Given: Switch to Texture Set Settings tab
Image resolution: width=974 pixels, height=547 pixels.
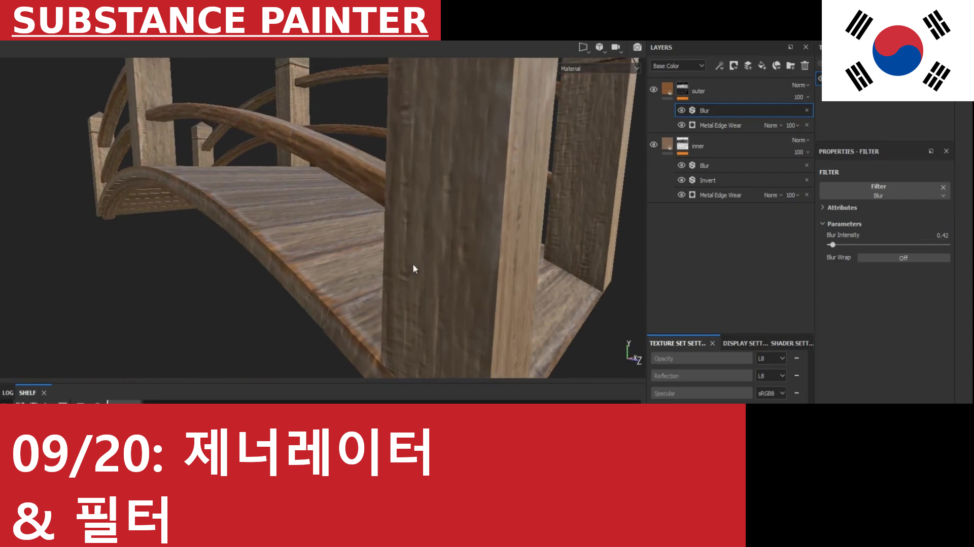Looking at the screenshot, I should pos(678,343).
